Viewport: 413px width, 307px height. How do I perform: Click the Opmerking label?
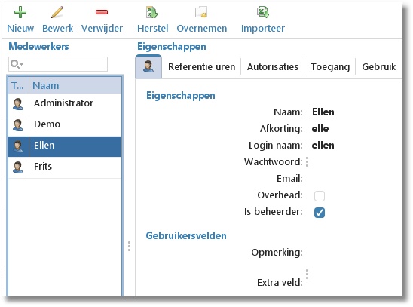[x=277, y=253]
